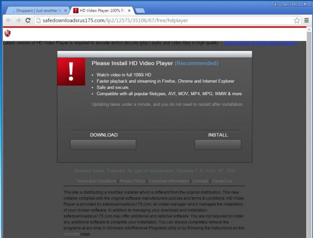This screenshot has height=238, width=313.
Task: Click the scrollbar up arrow
Action: 309,30
